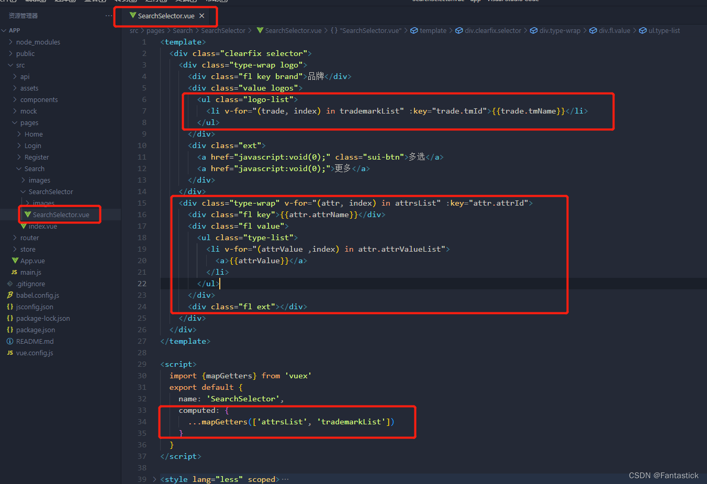Expand the node_modules folder chevron
Viewport: 707px width, 484px height.
click(x=10, y=42)
